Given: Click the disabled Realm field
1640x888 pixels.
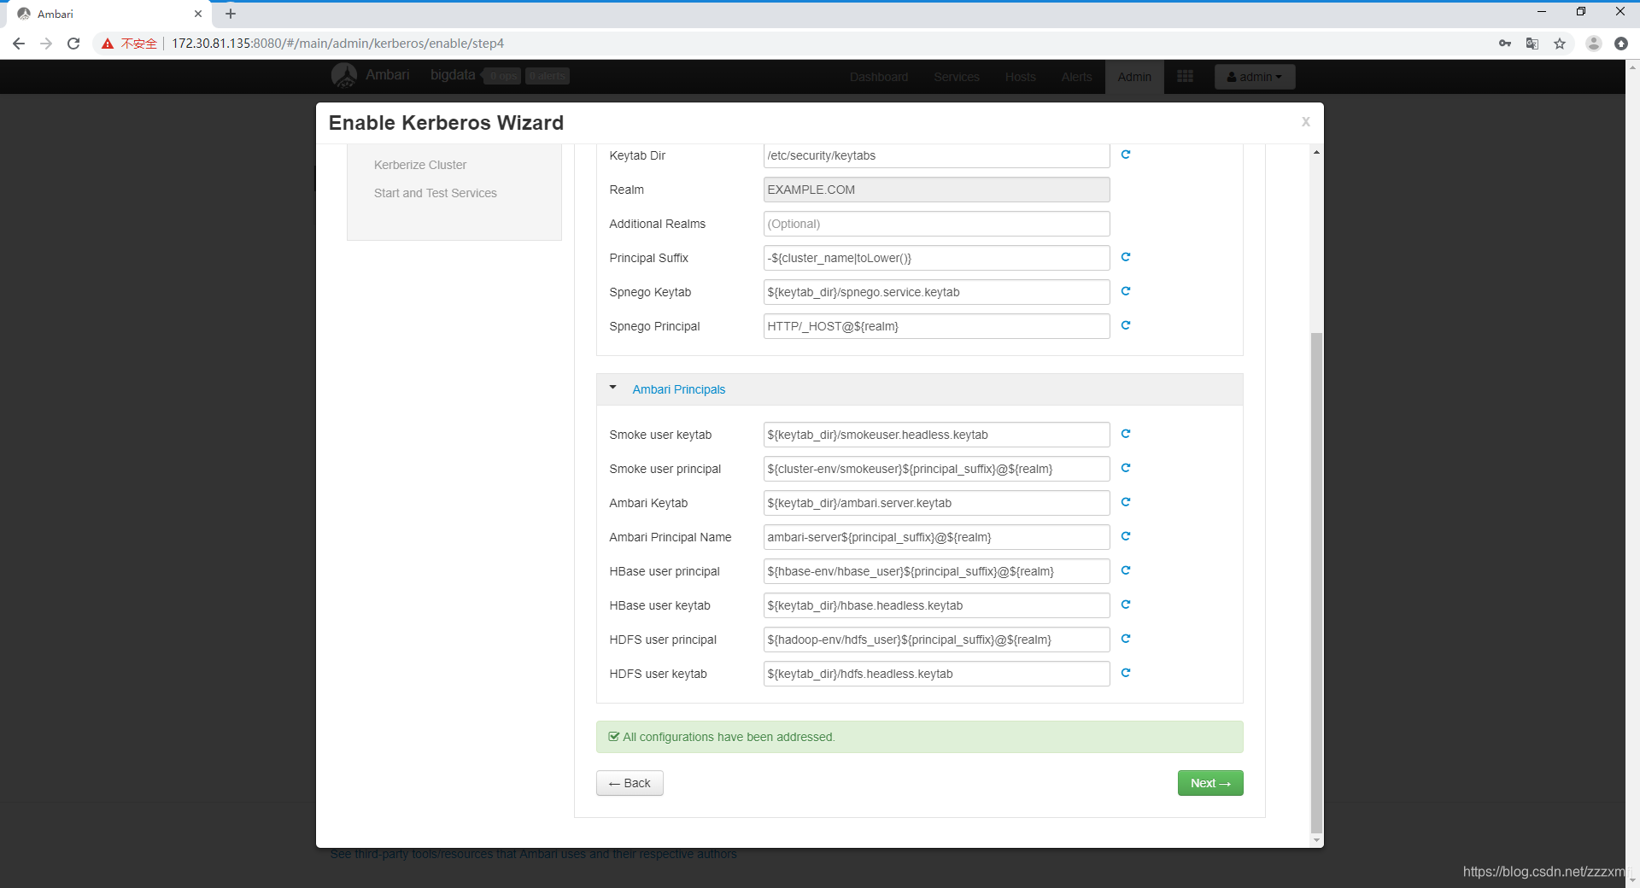Looking at the screenshot, I should [x=936, y=190].
